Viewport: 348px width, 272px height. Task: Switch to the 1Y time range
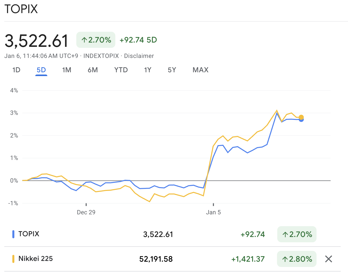coord(148,70)
